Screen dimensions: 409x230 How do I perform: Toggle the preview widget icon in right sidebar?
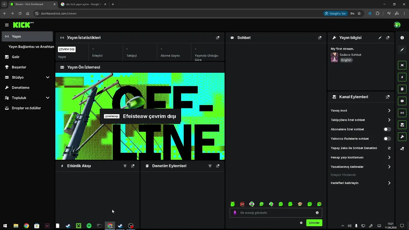pos(402,65)
